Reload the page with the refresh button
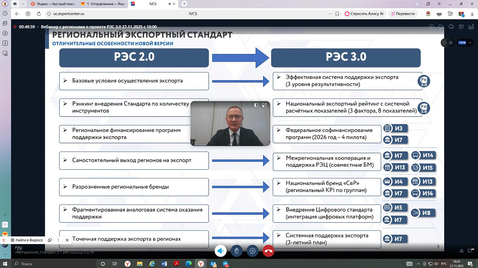Viewport: 478px width, 268px height. [x=39, y=14]
